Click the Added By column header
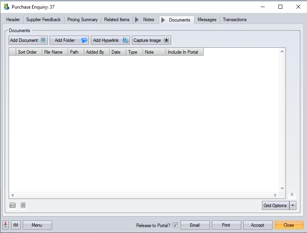 (96, 52)
